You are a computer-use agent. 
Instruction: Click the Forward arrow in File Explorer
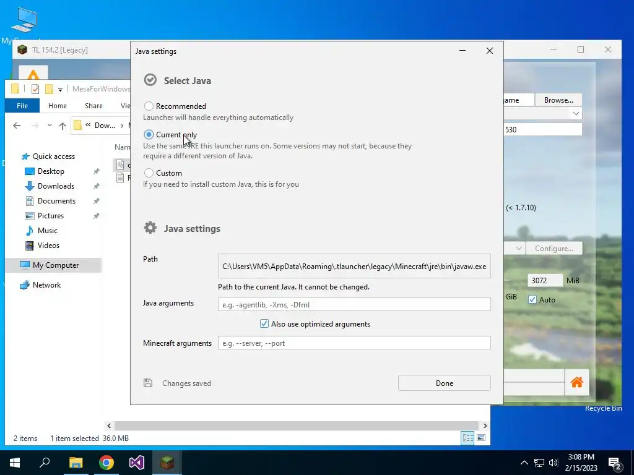click(35, 126)
